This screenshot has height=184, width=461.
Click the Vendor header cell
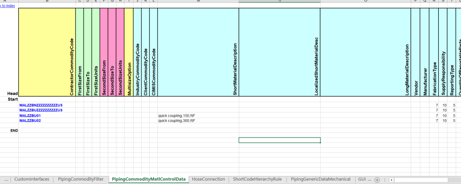[415, 52]
